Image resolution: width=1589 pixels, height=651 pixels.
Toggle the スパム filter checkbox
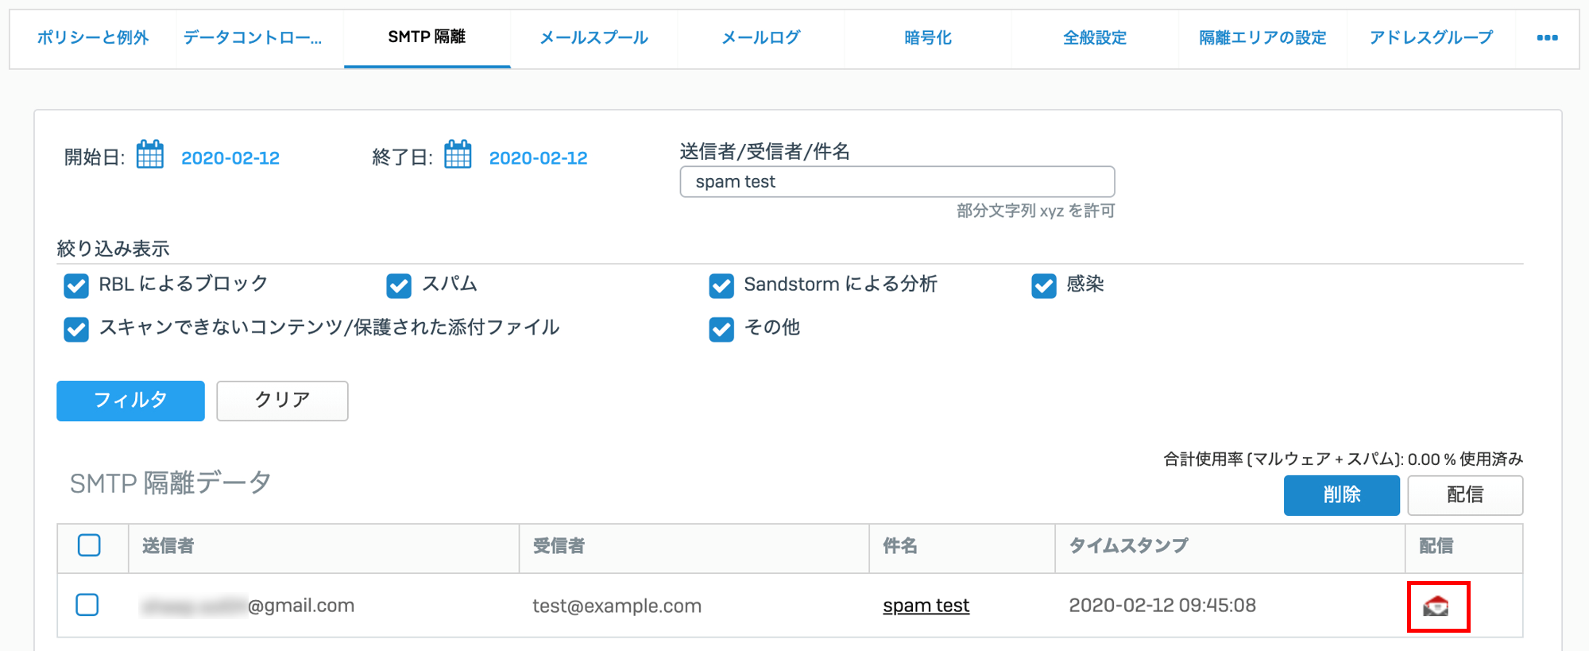click(x=399, y=285)
